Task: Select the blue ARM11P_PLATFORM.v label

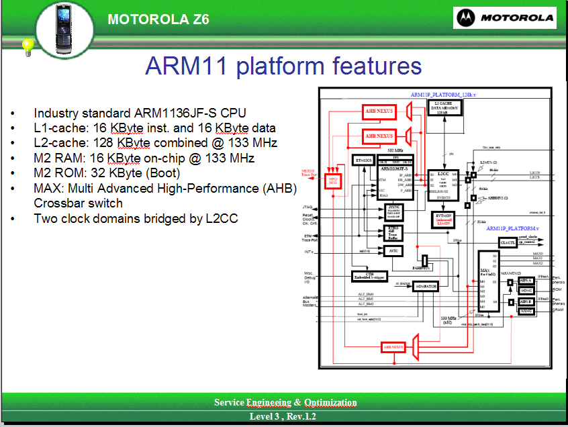Action: (x=512, y=228)
